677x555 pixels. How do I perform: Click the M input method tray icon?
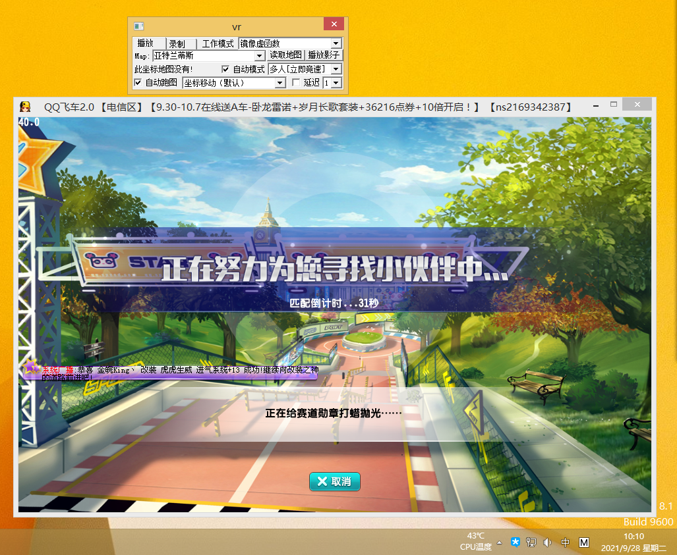583,542
